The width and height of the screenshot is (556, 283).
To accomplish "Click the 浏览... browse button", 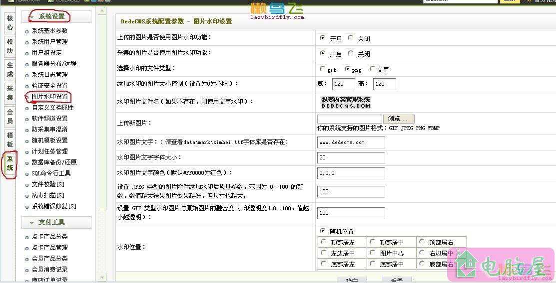I will click(x=399, y=119).
